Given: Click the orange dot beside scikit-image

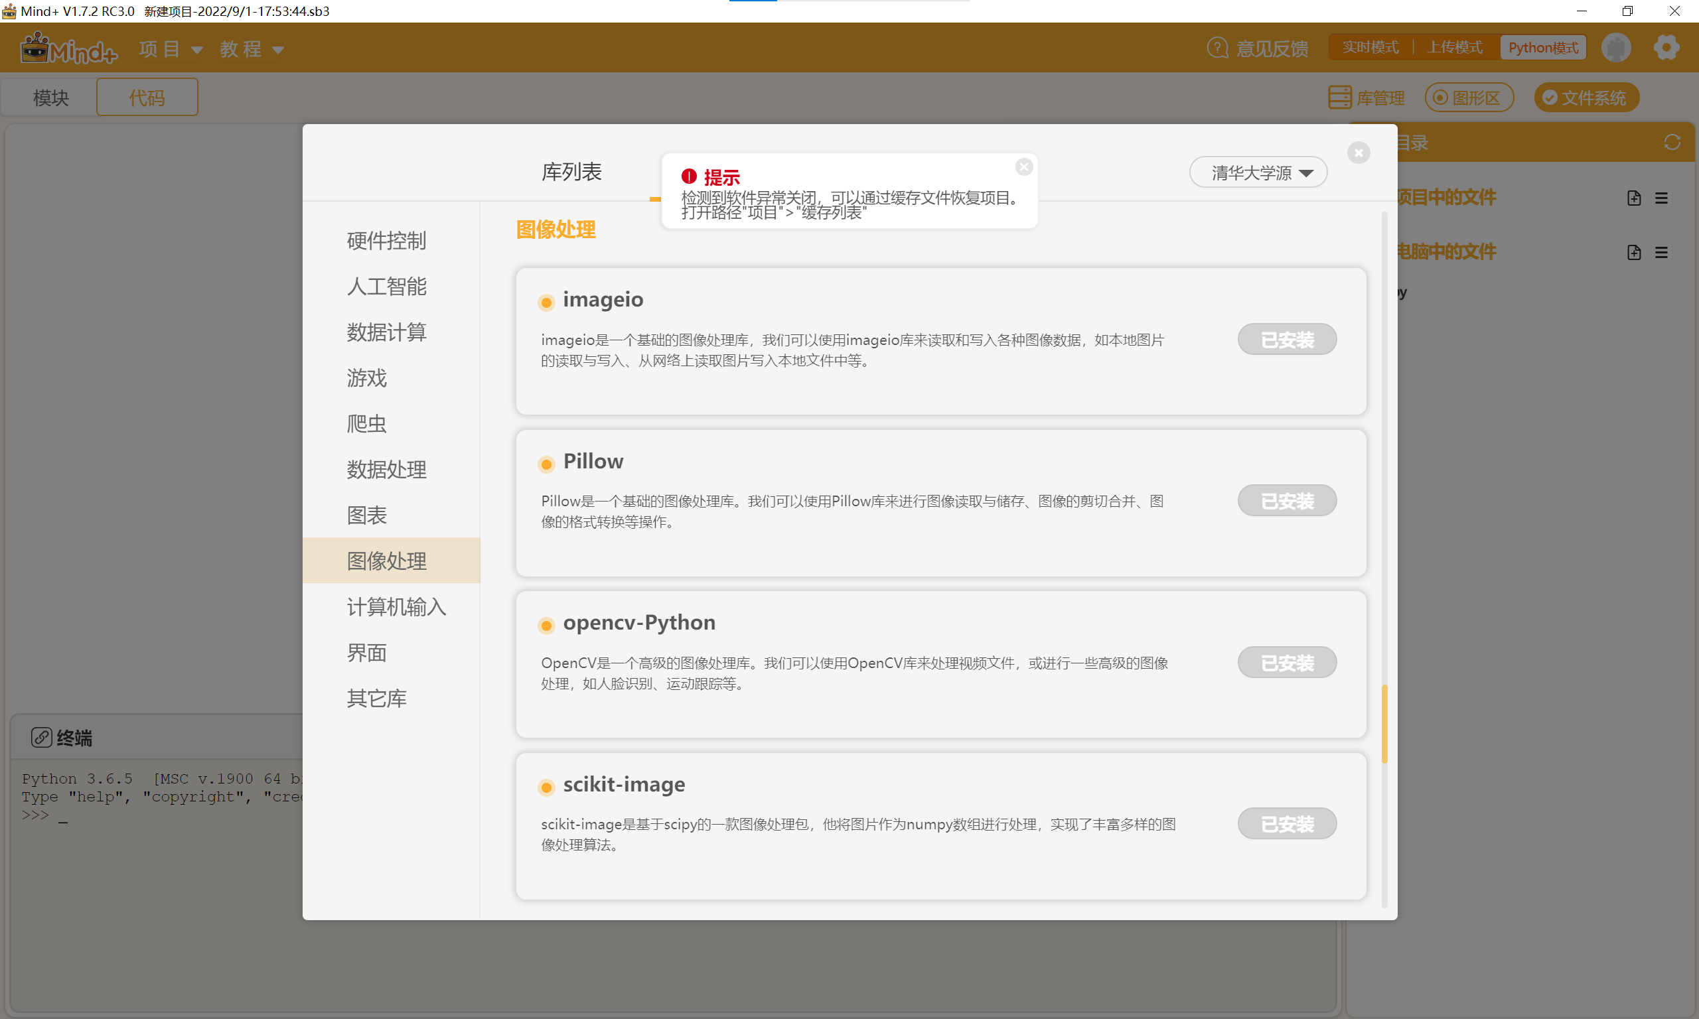Looking at the screenshot, I should coord(546,787).
